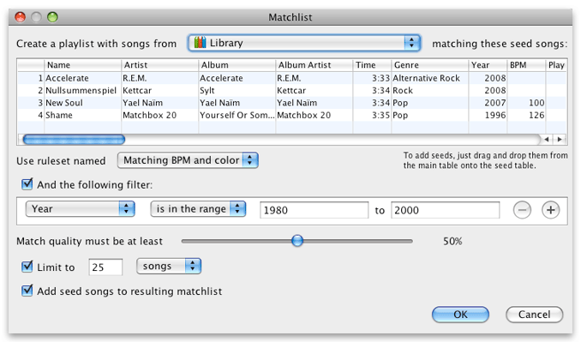
Task: Click the scroll right arrow of seed table
Action: [560, 140]
